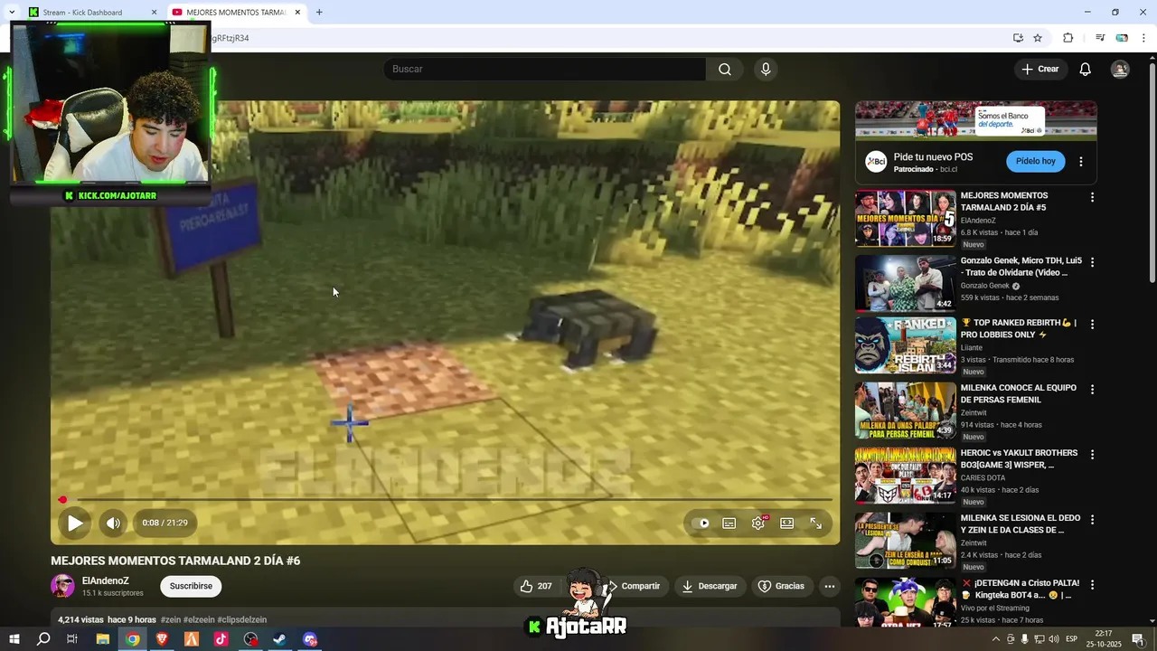Screen dimensions: 1157x651
Task: Open the Chrome three-dot menu
Action: click(x=1143, y=38)
